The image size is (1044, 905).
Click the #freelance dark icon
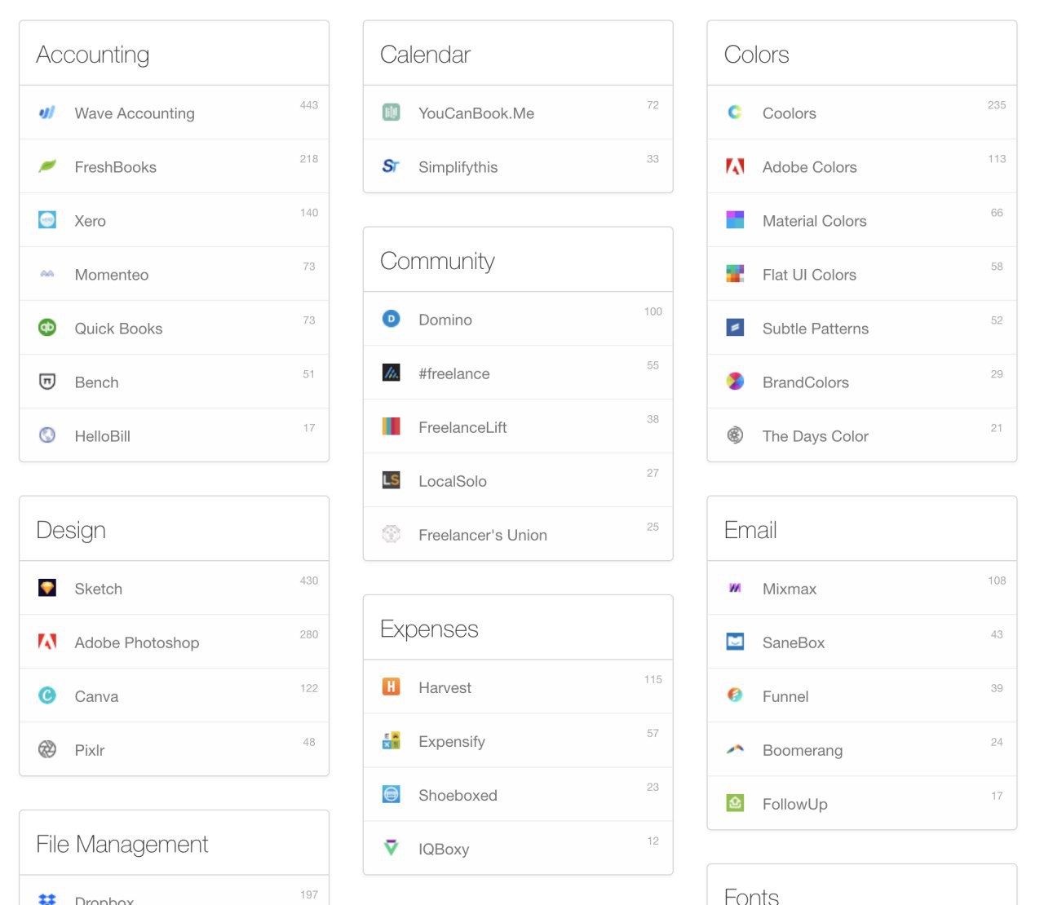click(391, 373)
